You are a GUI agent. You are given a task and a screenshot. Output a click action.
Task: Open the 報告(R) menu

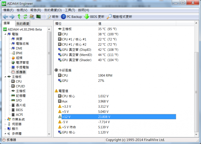(35, 10)
